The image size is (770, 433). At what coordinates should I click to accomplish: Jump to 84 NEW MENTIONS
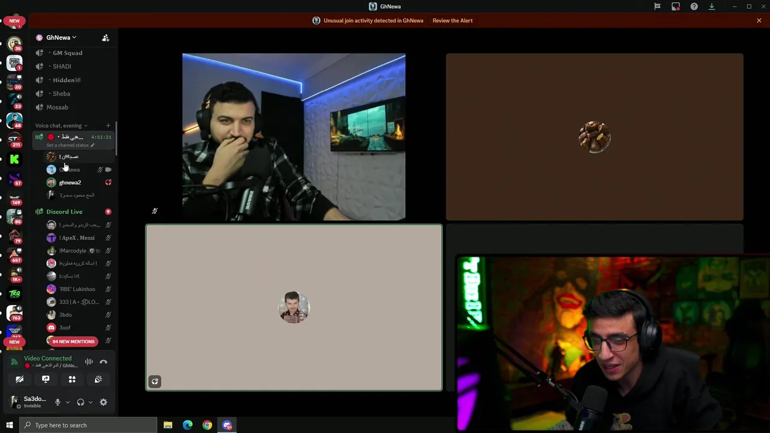pyautogui.click(x=73, y=342)
